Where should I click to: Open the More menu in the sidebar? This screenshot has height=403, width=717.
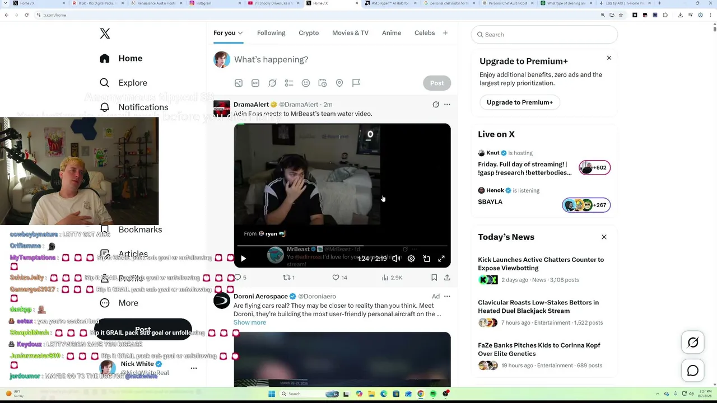coord(119,303)
